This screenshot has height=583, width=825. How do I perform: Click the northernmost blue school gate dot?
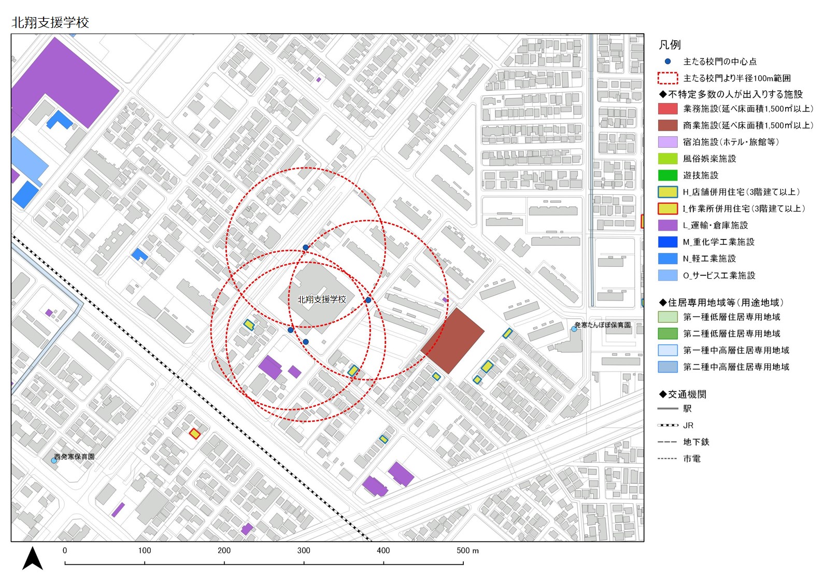point(306,248)
